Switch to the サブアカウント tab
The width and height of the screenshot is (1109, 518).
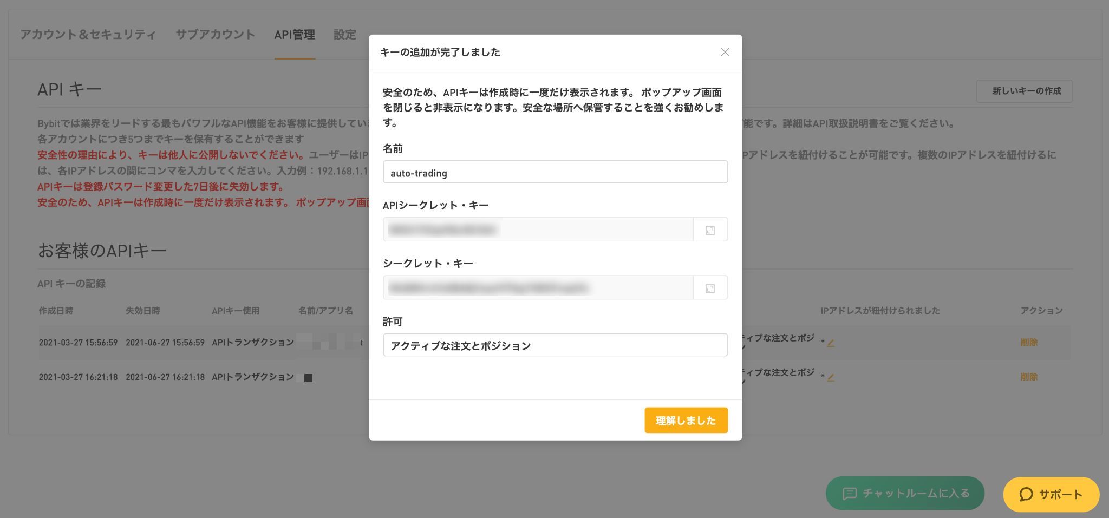click(215, 35)
